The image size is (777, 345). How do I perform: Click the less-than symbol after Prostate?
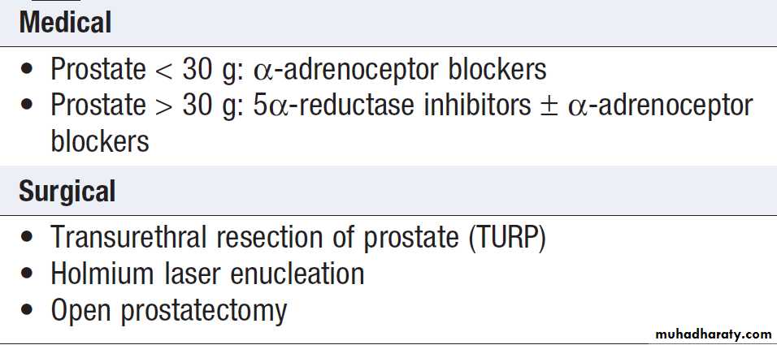(164, 71)
